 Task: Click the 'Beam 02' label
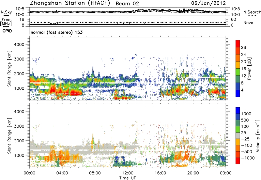pyautogui.click(x=127, y=4)
